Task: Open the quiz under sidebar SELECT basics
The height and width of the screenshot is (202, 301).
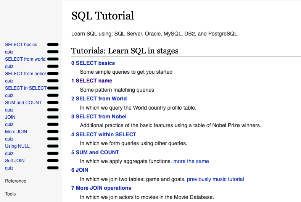Action: tap(9, 52)
